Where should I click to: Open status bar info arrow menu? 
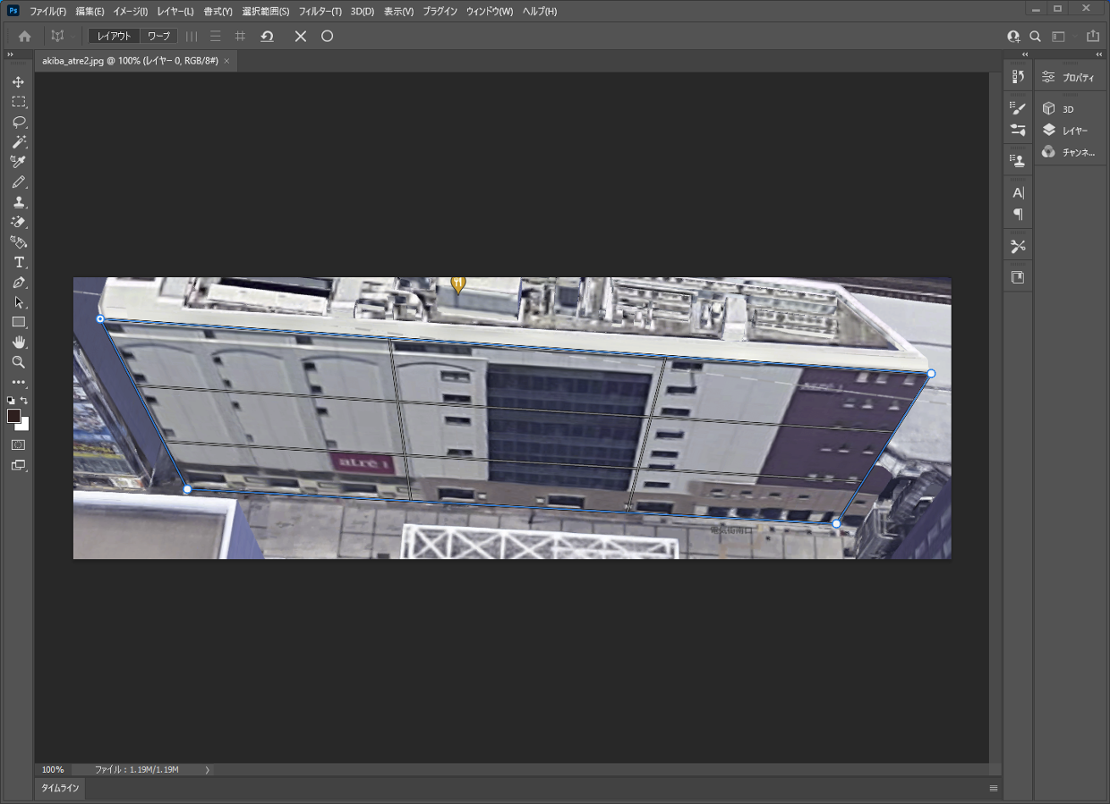tap(207, 770)
